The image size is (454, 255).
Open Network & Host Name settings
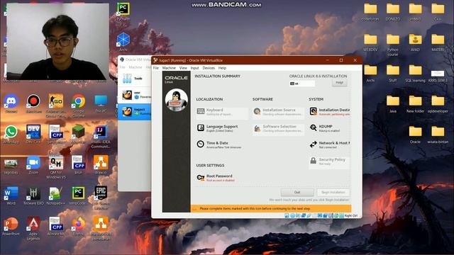click(x=329, y=144)
